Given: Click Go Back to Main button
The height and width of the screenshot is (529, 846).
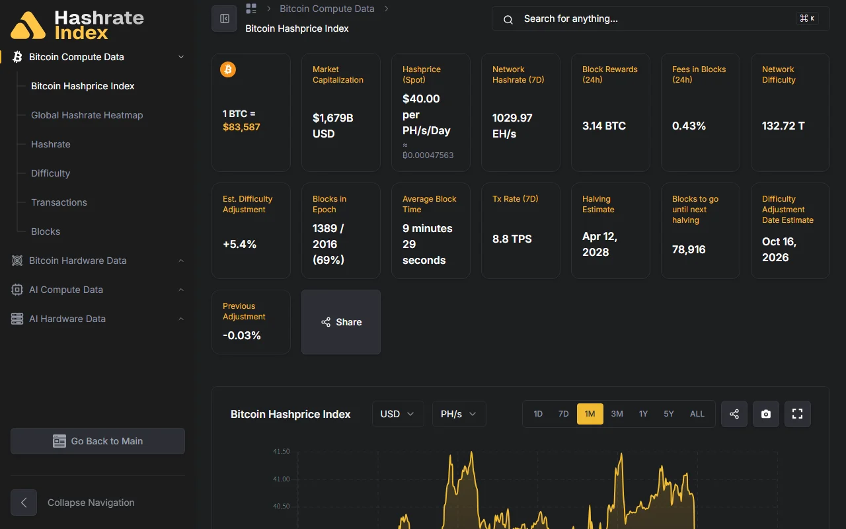Looking at the screenshot, I should tap(98, 441).
